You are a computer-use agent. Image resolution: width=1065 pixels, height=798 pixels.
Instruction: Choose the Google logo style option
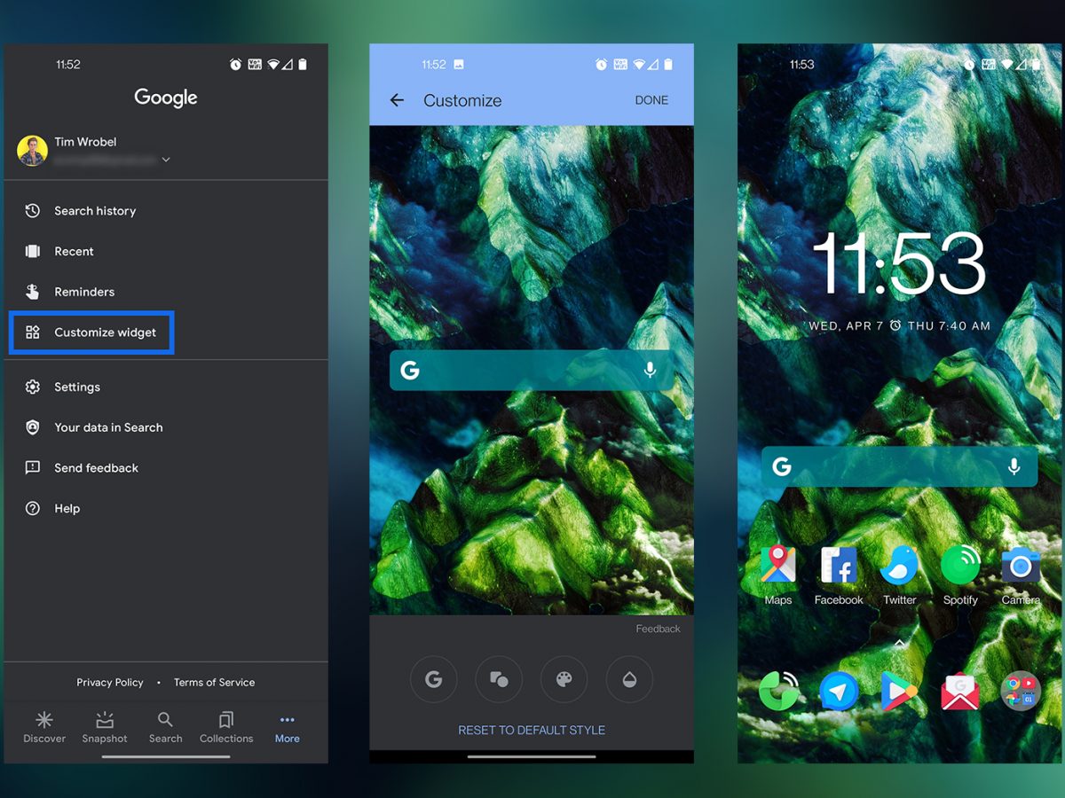tap(433, 680)
